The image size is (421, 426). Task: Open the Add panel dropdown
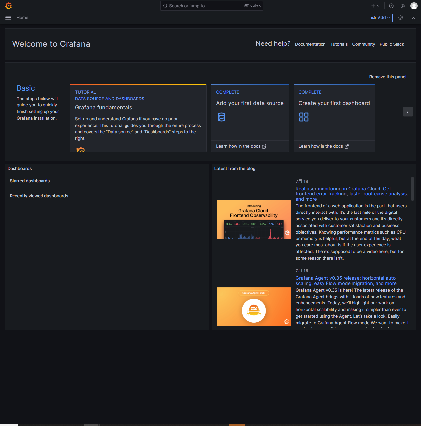click(x=380, y=18)
